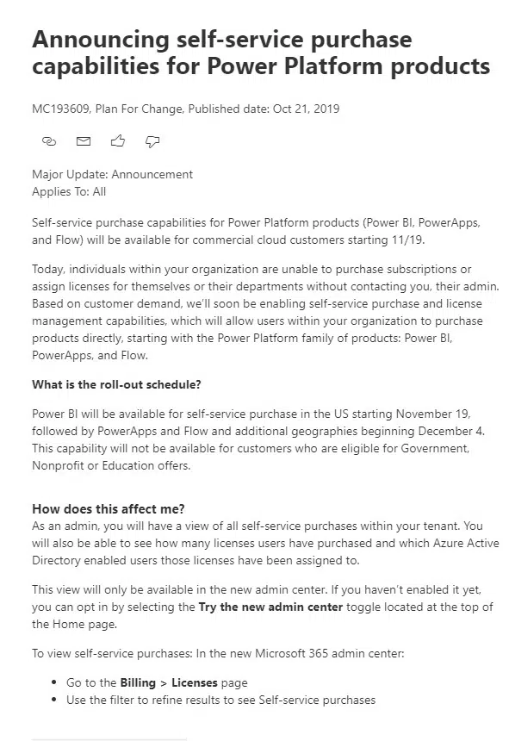Click the 'Directory enabled users those licenses' line

pos(196,560)
